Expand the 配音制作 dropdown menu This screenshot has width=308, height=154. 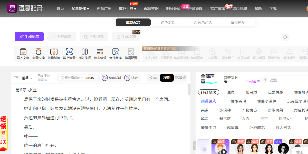(80, 8)
